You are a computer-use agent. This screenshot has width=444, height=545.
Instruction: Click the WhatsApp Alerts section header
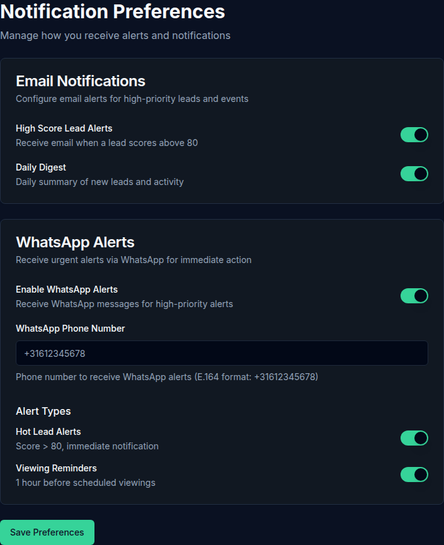tap(75, 242)
